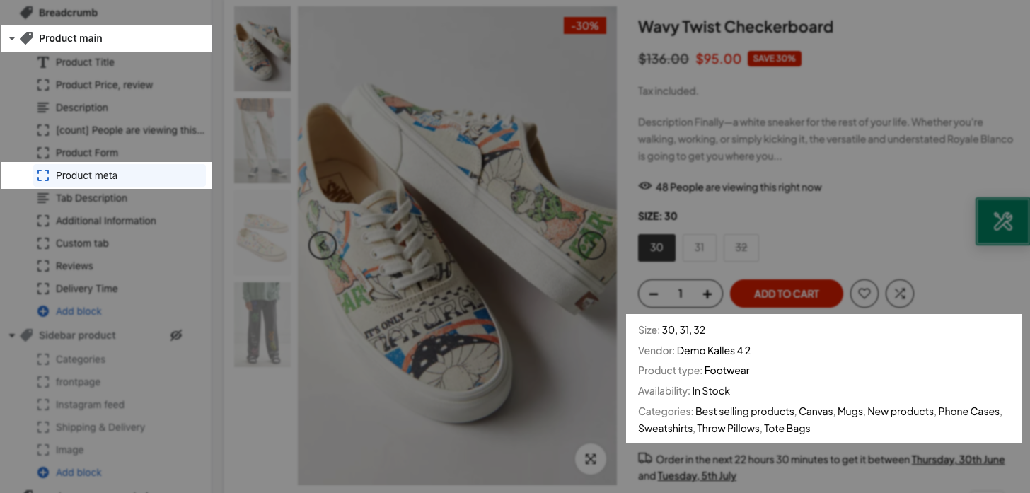
Task: Click the green tools wrench icon
Action: (1003, 221)
